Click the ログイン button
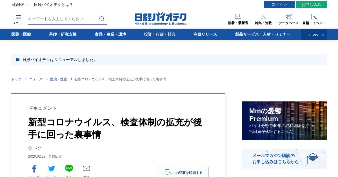 pos(279,4)
